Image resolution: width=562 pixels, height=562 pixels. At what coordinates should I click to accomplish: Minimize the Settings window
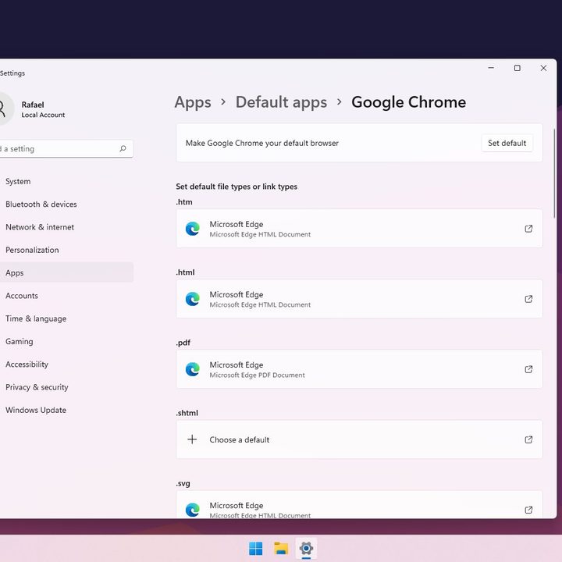click(491, 68)
